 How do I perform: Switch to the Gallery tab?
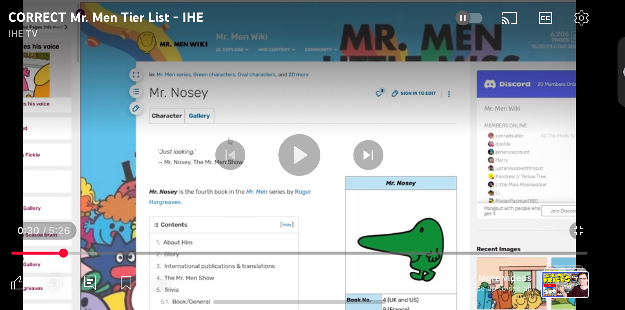[199, 116]
